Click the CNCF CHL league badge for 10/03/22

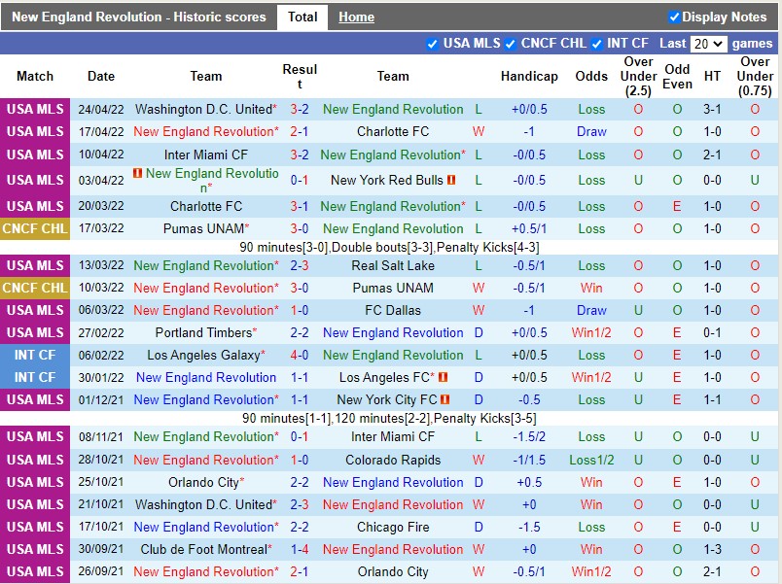pos(35,288)
